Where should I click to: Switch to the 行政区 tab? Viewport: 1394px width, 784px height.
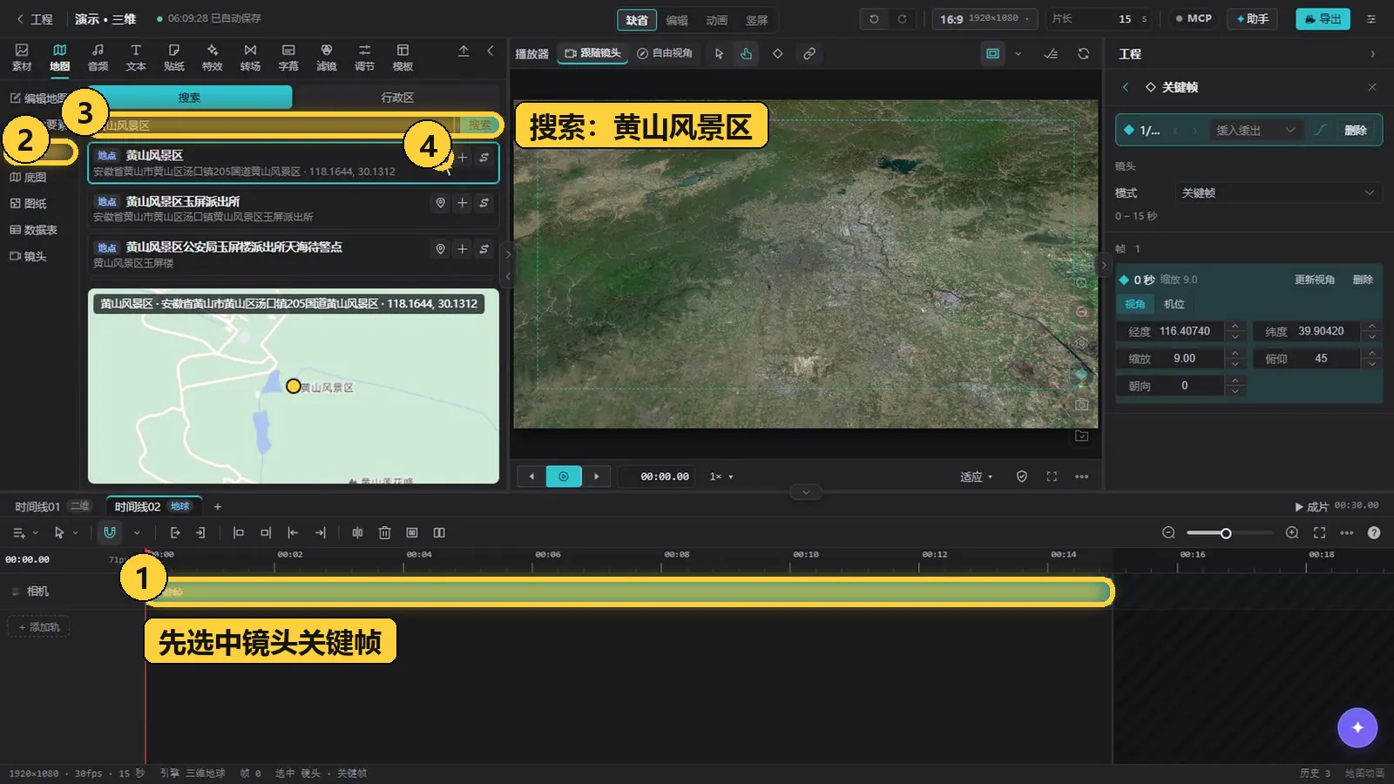point(397,98)
